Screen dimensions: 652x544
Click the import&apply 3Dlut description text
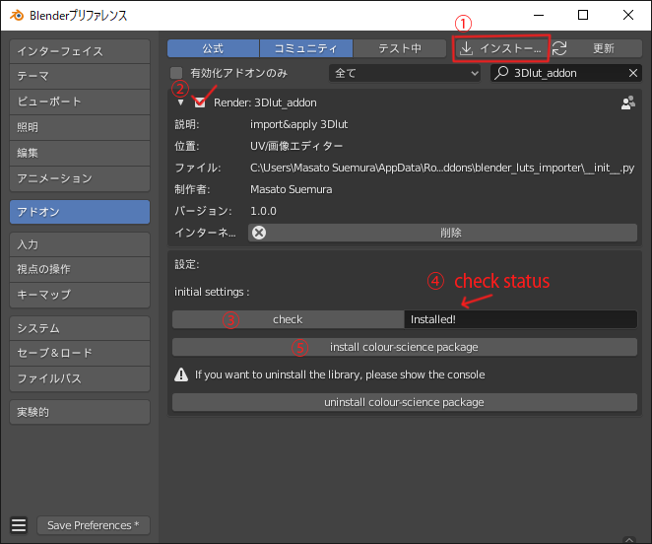tap(298, 124)
